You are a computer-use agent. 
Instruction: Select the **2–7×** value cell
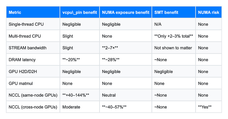126,48
